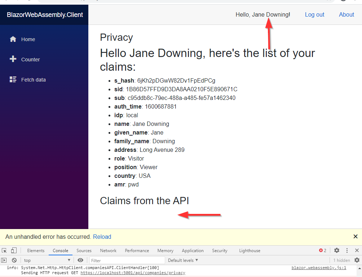Activate the inspect element picker icon
362x277 pixels.
click(4, 251)
